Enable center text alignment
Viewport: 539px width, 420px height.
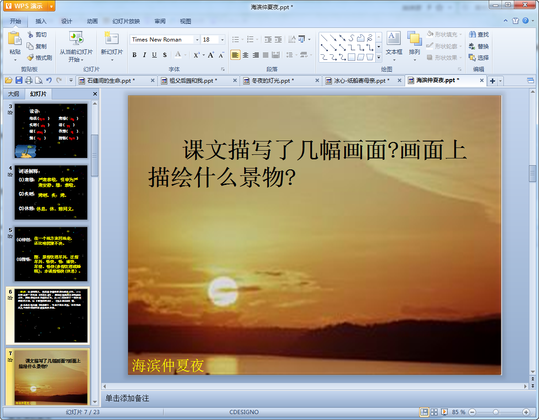(x=245, y=55)
